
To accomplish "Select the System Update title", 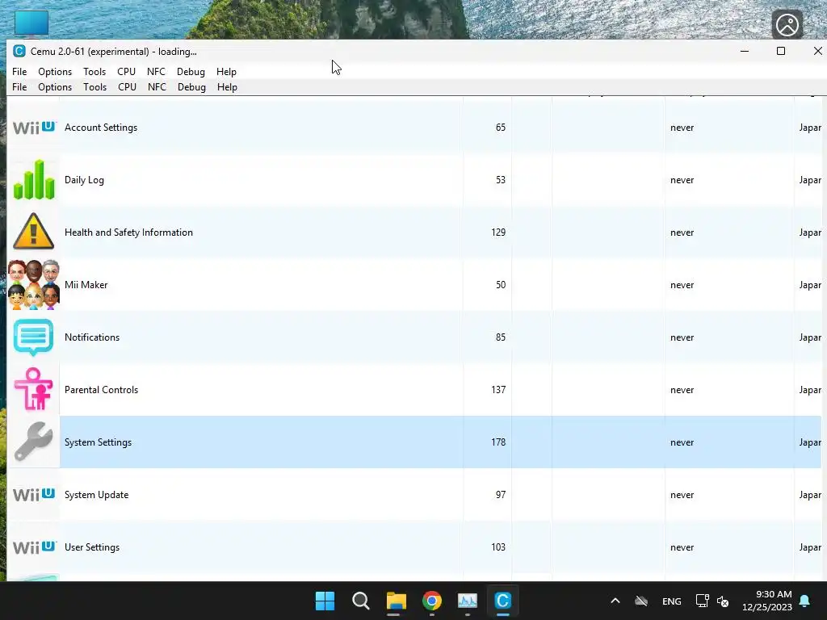I will [x=97, y=495].
